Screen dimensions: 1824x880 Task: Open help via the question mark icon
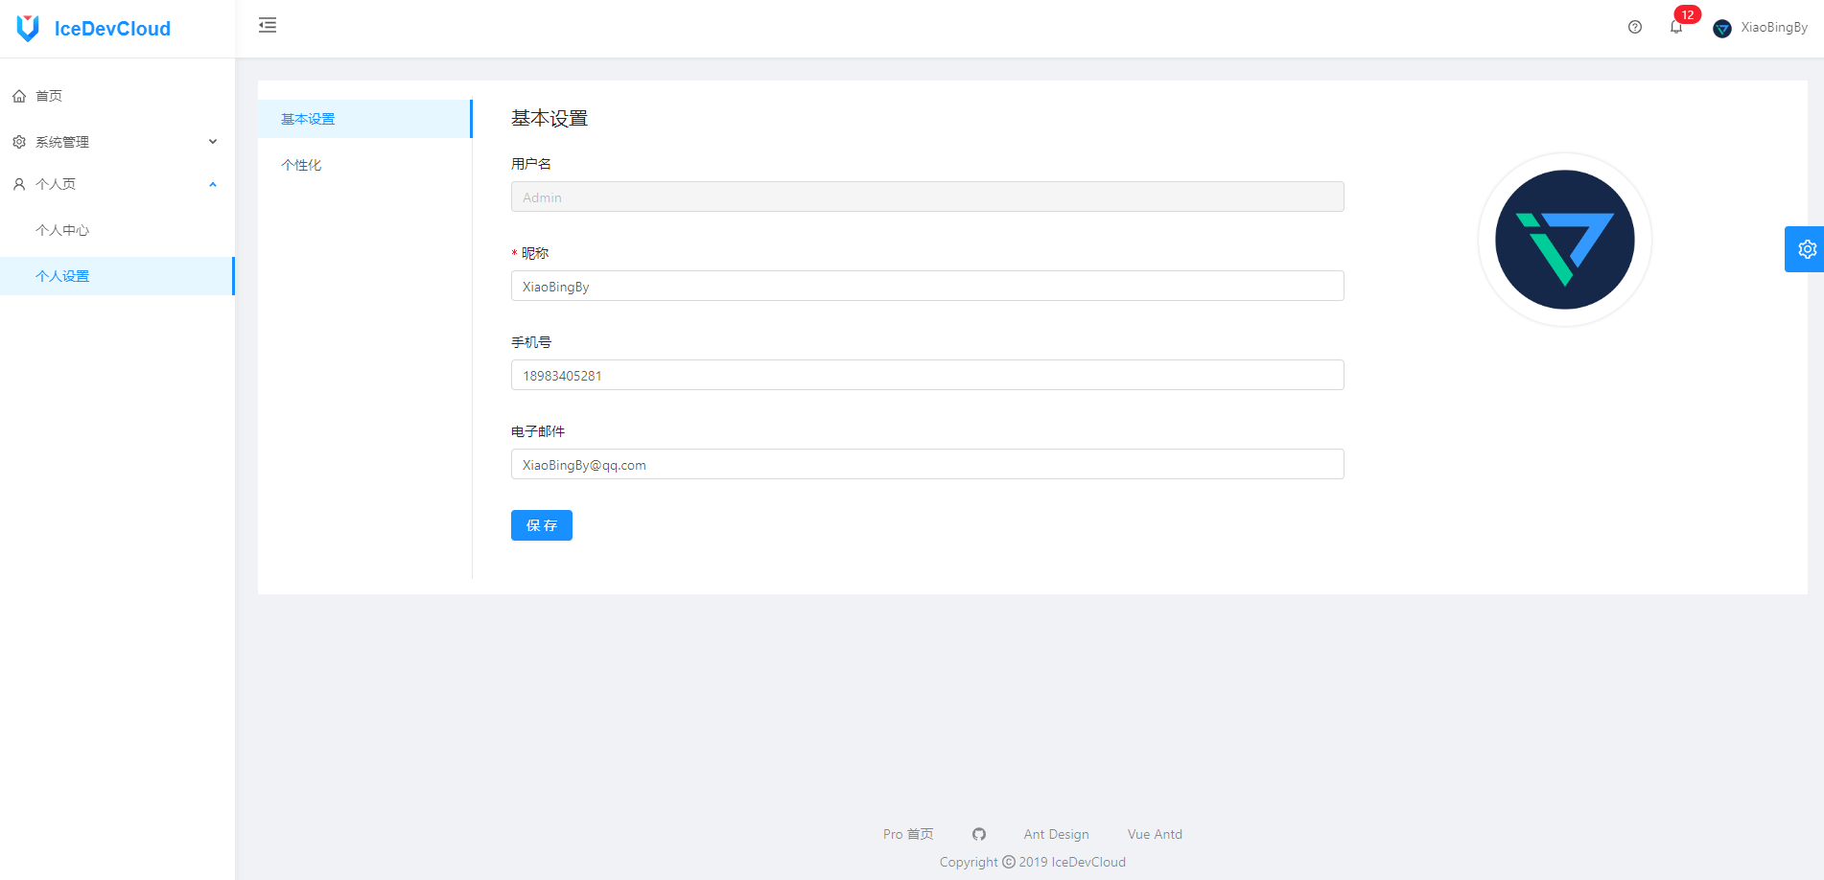click(x=1635, y=27)
